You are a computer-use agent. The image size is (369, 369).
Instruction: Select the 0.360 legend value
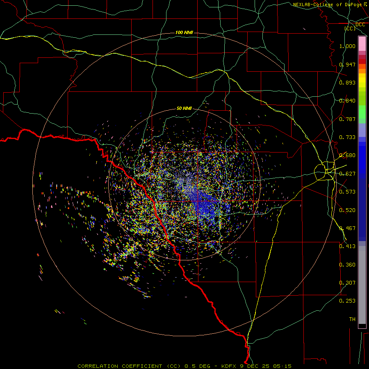(347, 265)
